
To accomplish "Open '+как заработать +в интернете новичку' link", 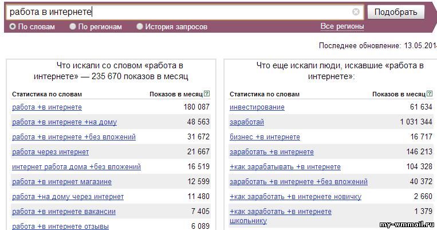I will pyautogui.click(x=296, y=197).
